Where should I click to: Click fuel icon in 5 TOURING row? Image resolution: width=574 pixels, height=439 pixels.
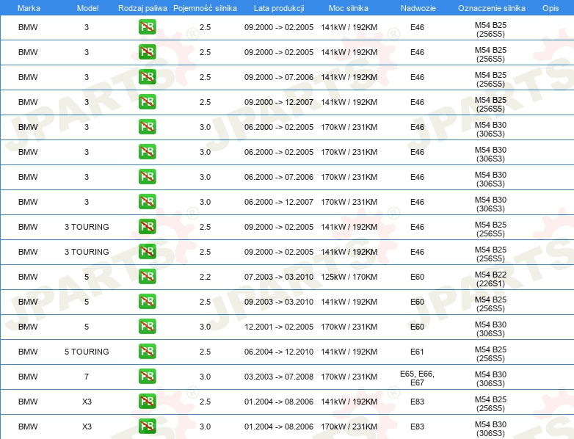click(x=147, y=352)
